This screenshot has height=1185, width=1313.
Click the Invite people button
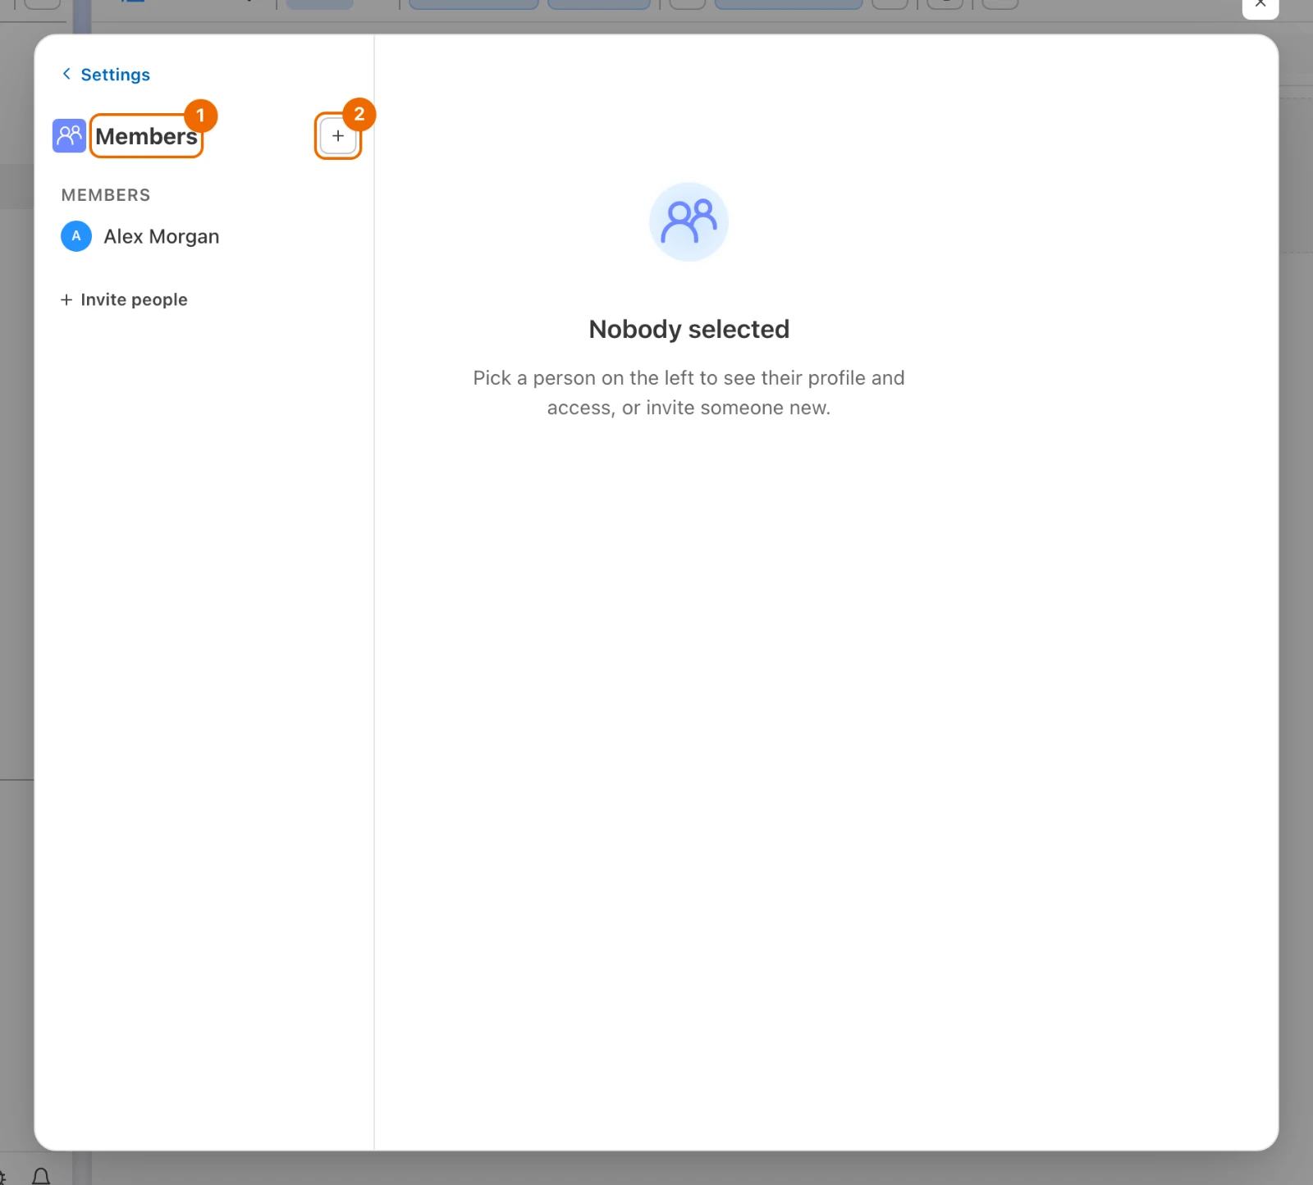coord(124,300)
